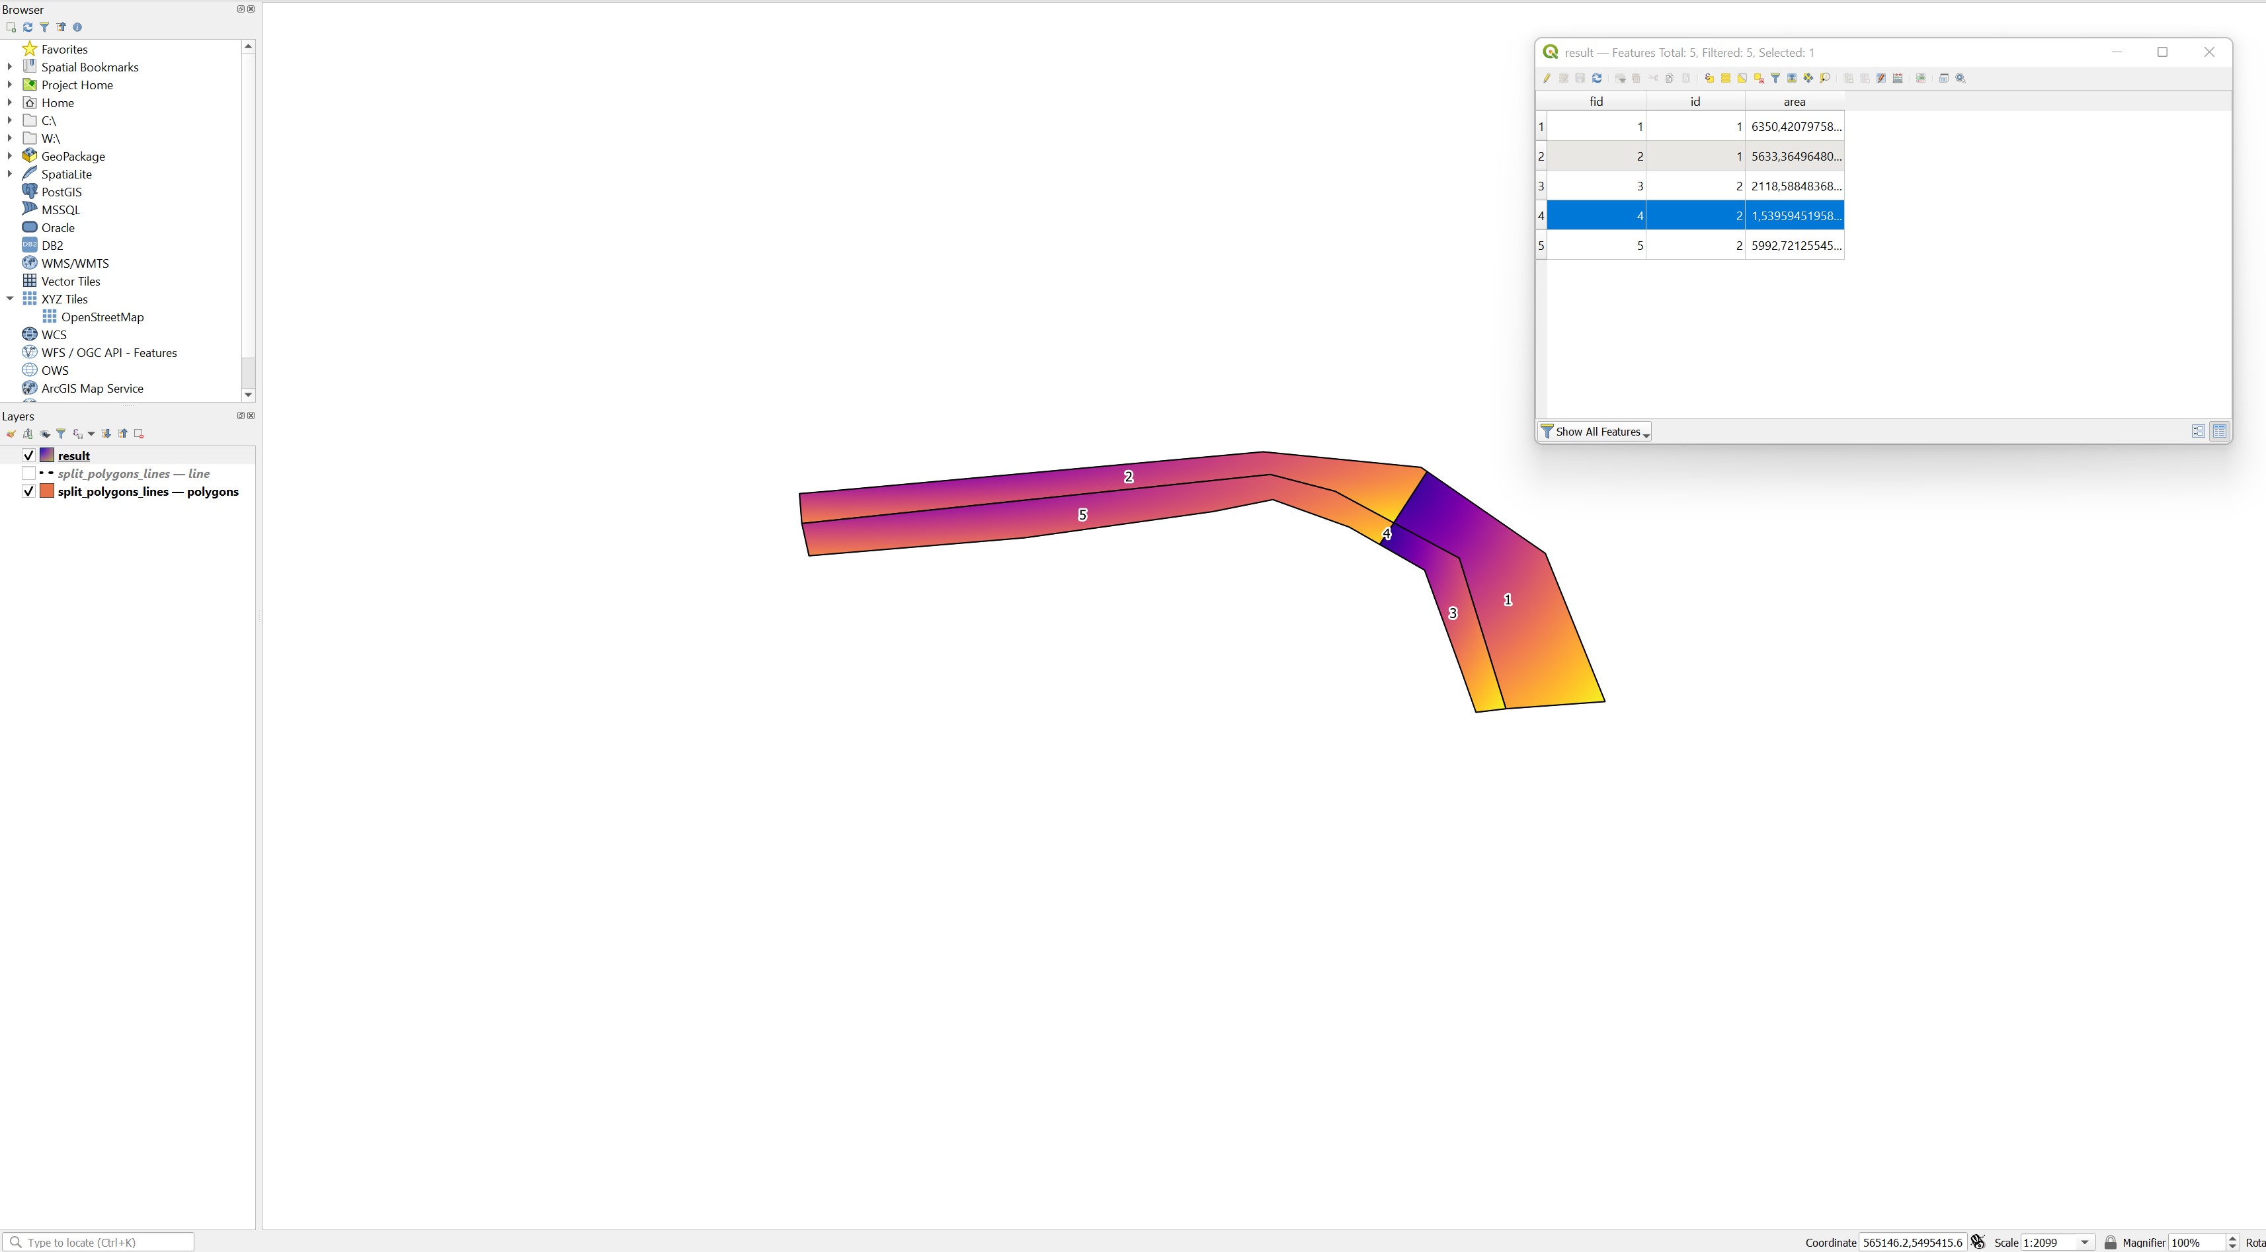Viewport: 2266px width, 1252px height.
Task: Reload the attribute table
Action: (x=1598, y=78)
